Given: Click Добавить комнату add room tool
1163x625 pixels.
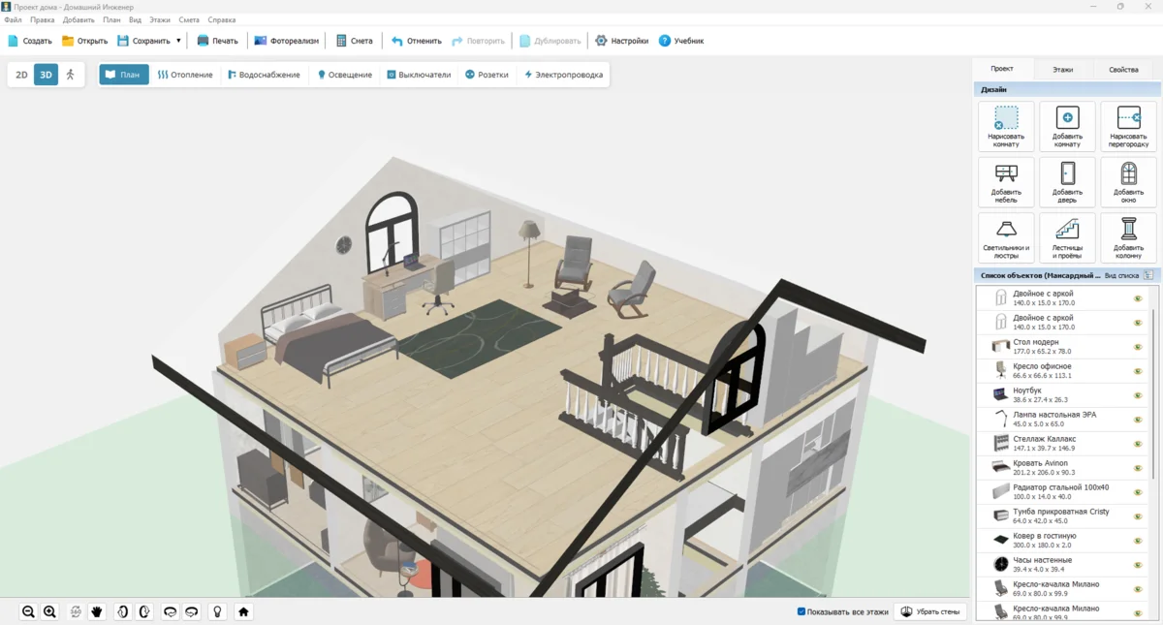Looking at the screenshot, I should coord(1067,126).
